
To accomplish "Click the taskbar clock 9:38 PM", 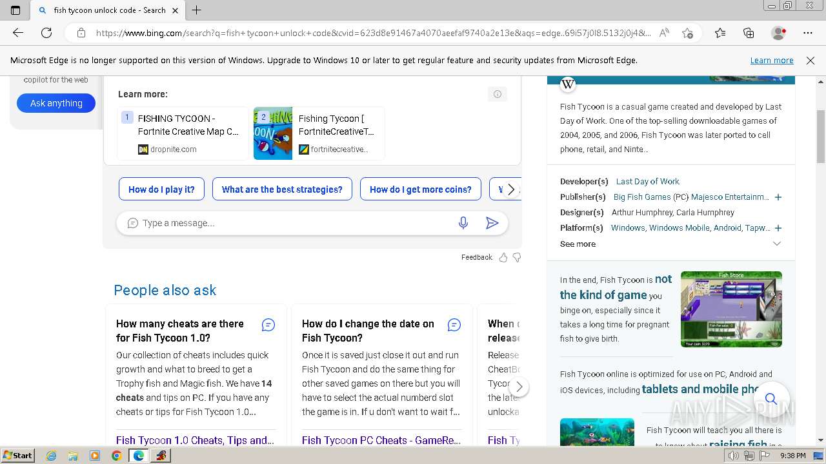I will coord(792,456).
